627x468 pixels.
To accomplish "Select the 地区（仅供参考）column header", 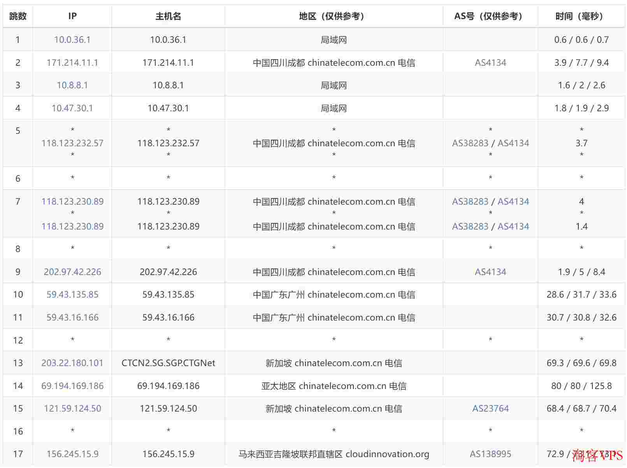I will (334, 16).
